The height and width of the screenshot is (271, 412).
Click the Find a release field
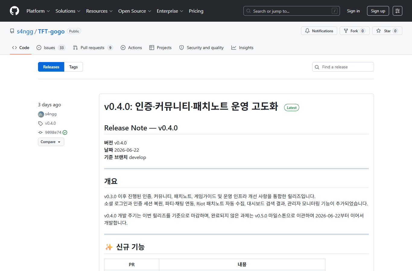(343, 67)
